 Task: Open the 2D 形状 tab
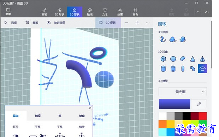59,12
